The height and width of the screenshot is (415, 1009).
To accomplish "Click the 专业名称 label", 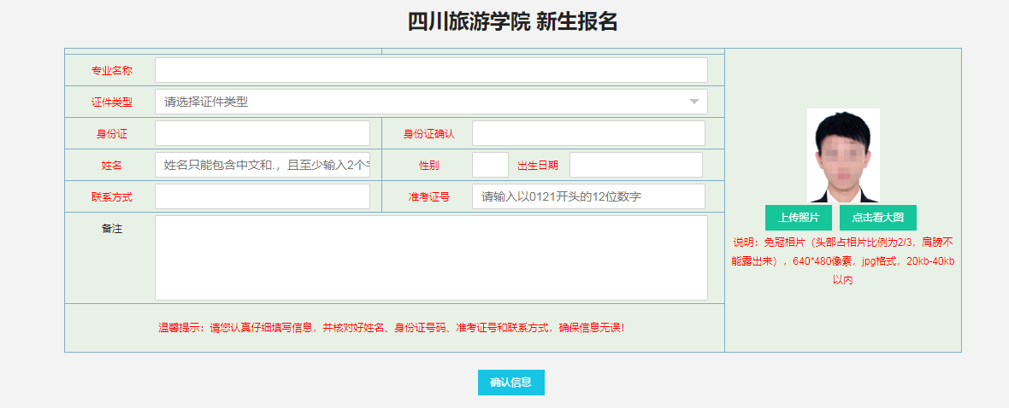I will 112,71.
